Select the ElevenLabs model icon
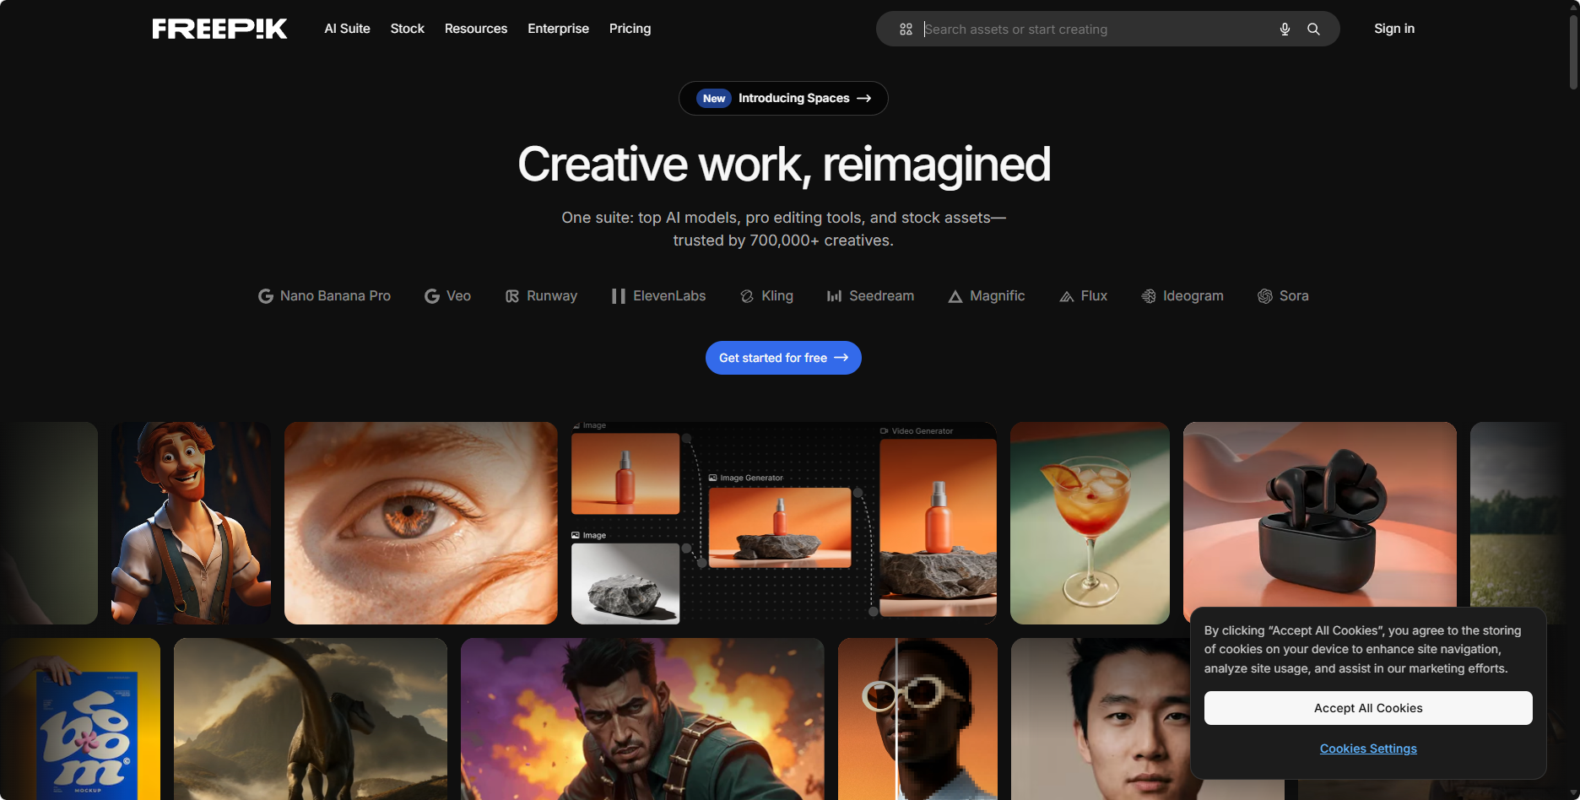The height and width of the screenshot is (800, 1580). [x=619, y=296]
